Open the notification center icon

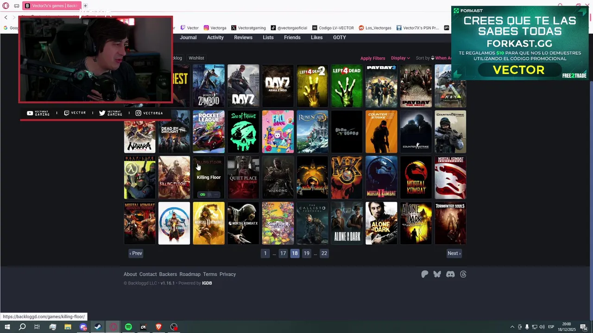pyautogui.click(x=583, y=327)
